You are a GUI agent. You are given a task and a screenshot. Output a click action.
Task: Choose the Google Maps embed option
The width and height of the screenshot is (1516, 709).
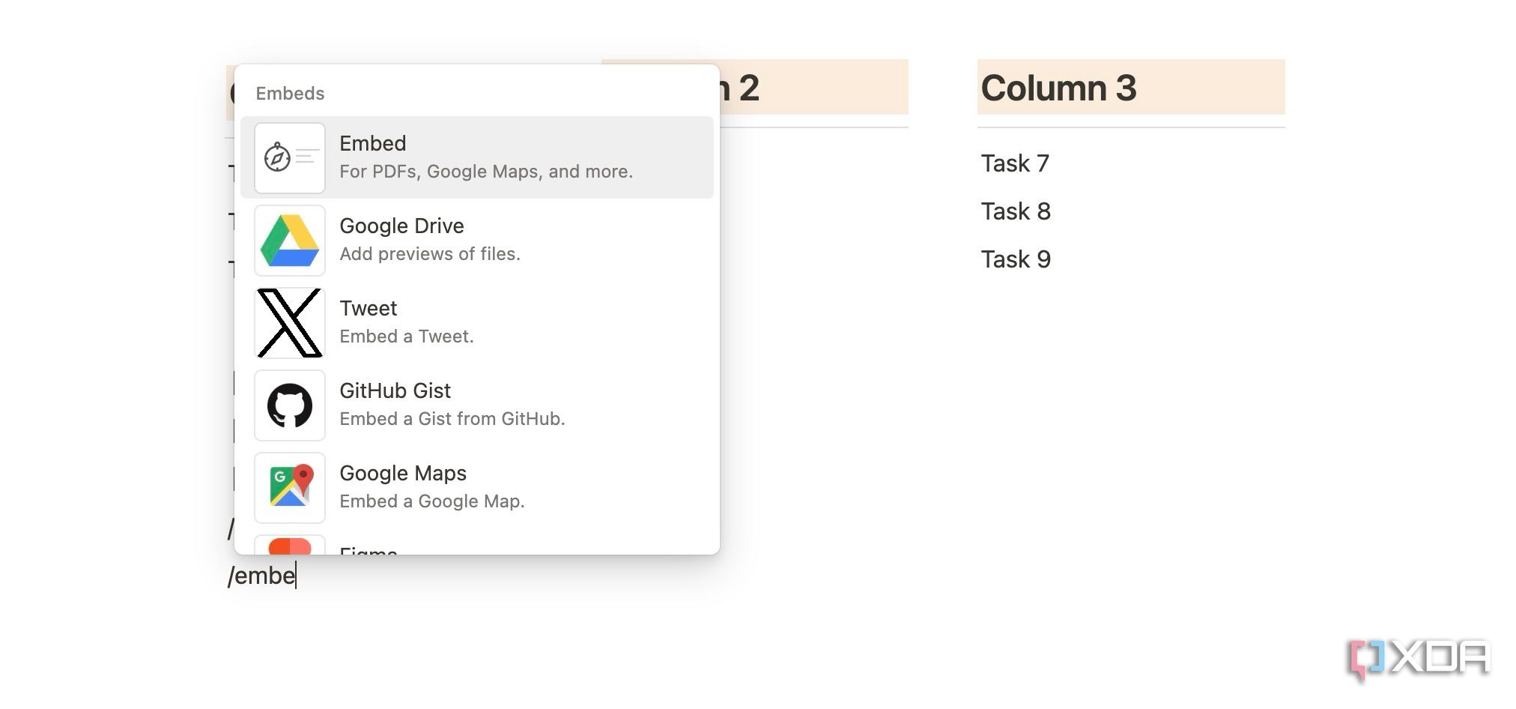tap(477, 487)
